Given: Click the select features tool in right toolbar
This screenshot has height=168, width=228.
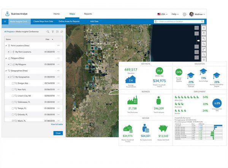Looking at the screenshot, I should (204, 54).
